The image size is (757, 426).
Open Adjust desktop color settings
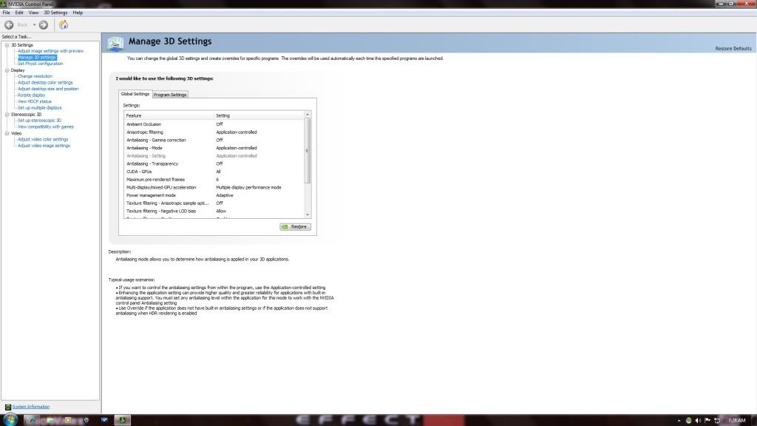coord(45,83)
